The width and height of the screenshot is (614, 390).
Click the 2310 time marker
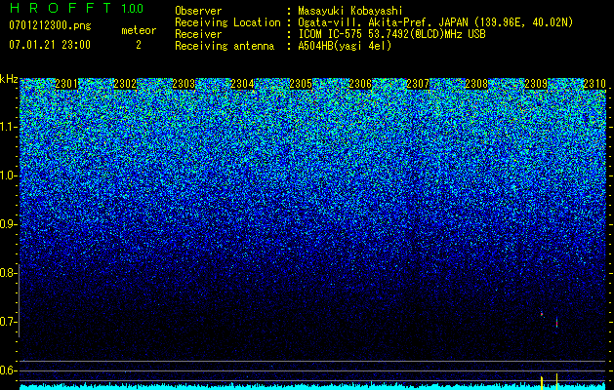(594, 84)
